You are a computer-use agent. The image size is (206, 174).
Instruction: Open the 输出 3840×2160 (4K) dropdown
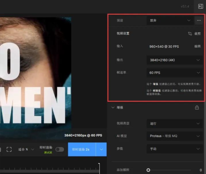click(x=175, y=60)
